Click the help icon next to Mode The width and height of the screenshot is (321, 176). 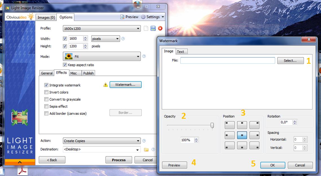point(144,56)
